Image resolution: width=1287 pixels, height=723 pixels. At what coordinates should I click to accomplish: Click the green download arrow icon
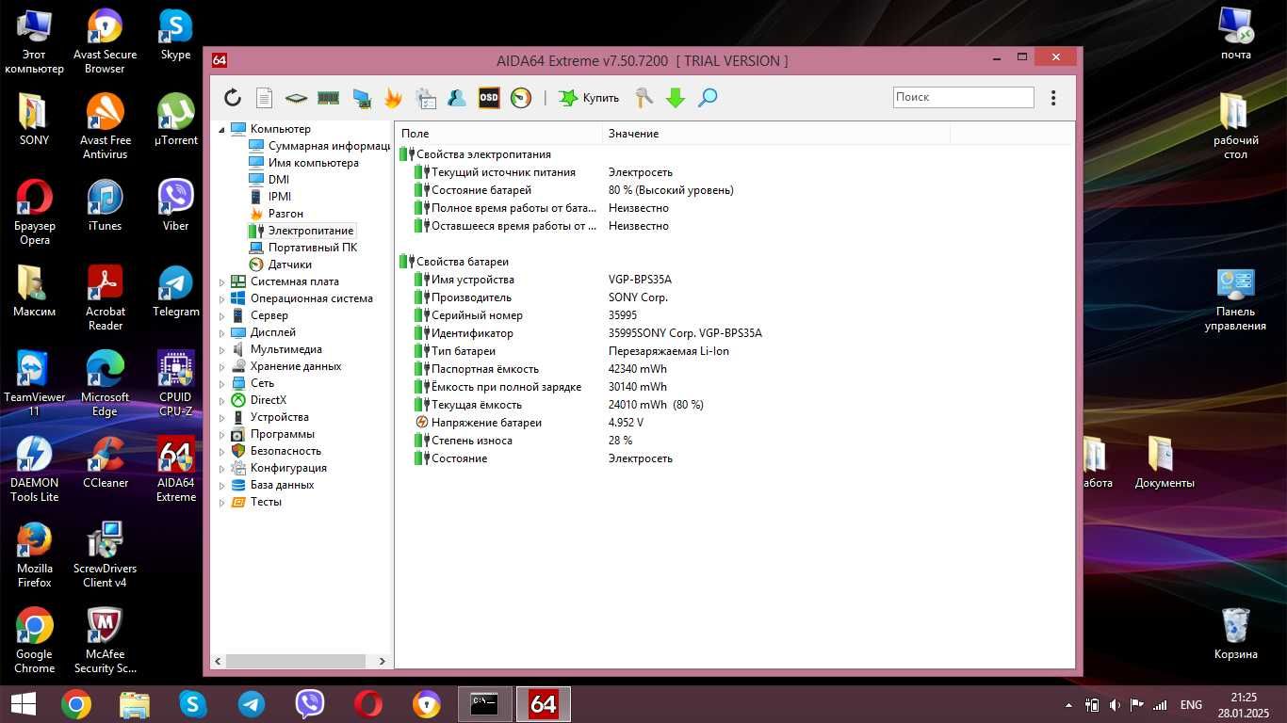point(676,97)
